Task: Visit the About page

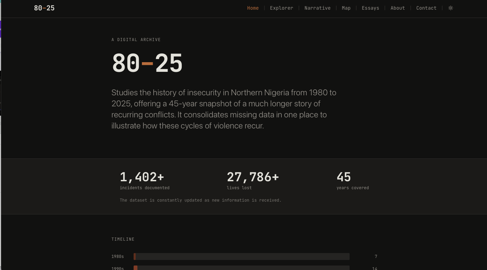Action: 398,8
